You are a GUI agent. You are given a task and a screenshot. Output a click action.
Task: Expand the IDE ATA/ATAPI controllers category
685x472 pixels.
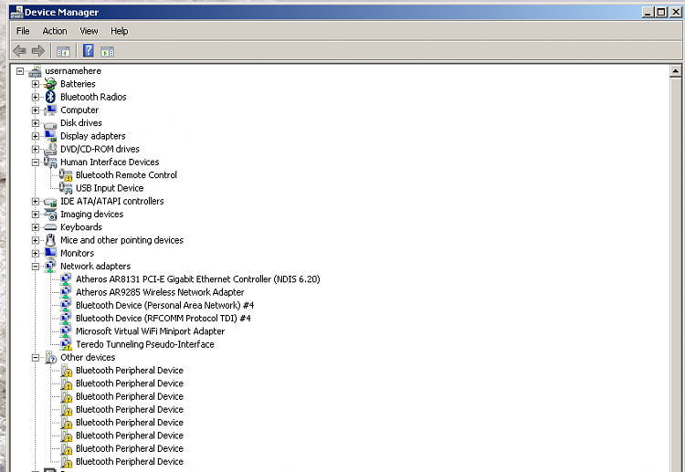(x=36, y=201)
